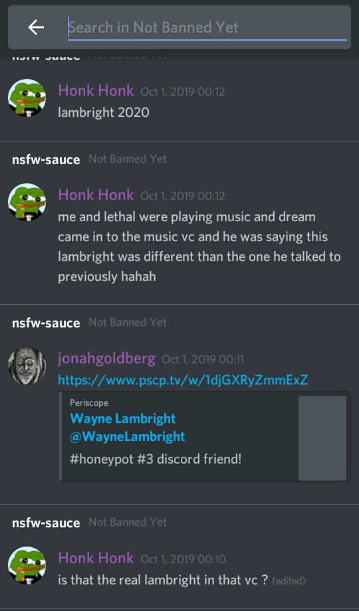Jump to nsfw-sauce channel above edited message
This screenshot has height=611, width=359.
click(46, 523)
